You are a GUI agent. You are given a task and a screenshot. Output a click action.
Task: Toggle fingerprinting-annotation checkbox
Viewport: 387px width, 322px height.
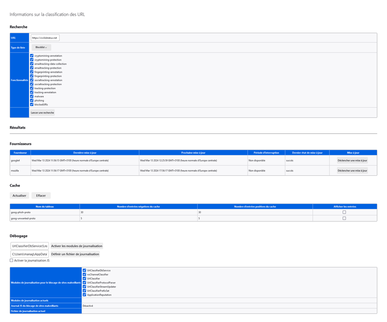pyautogui.click(x=32, y=72)
